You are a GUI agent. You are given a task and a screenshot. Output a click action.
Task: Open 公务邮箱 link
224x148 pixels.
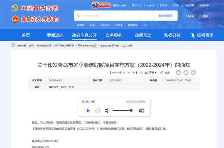pyautogui.click(x=189, y=6)
